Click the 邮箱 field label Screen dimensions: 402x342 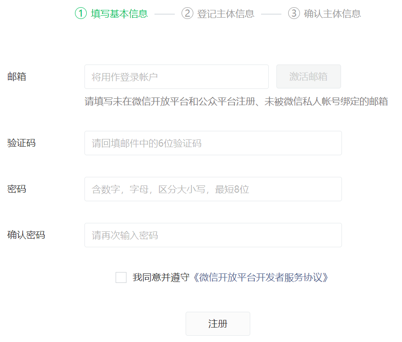click(x=17, y=77)
